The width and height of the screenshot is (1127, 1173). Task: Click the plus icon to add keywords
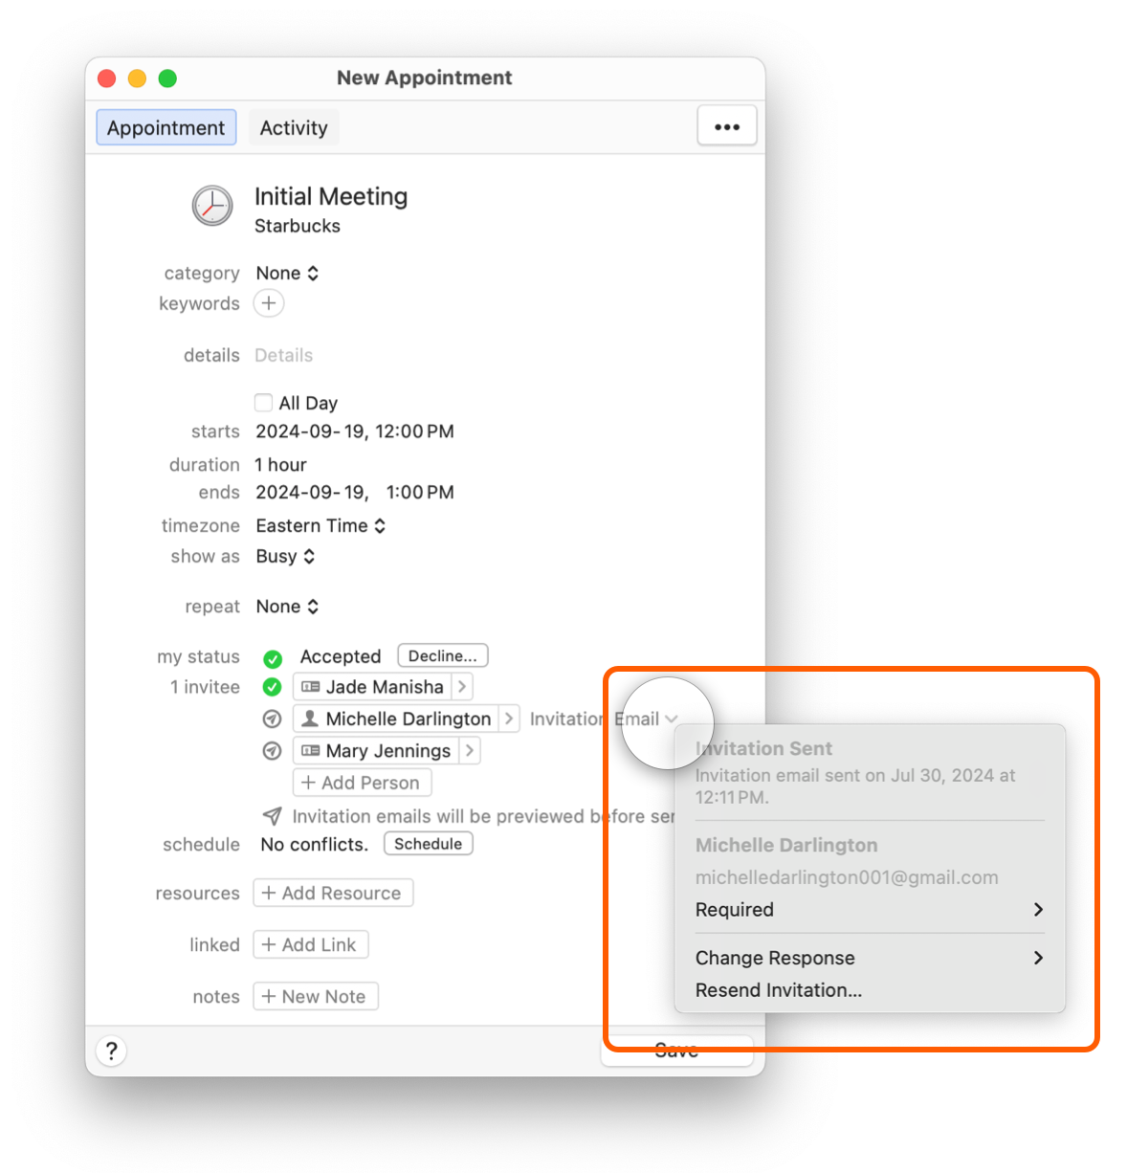coord(269,303)
